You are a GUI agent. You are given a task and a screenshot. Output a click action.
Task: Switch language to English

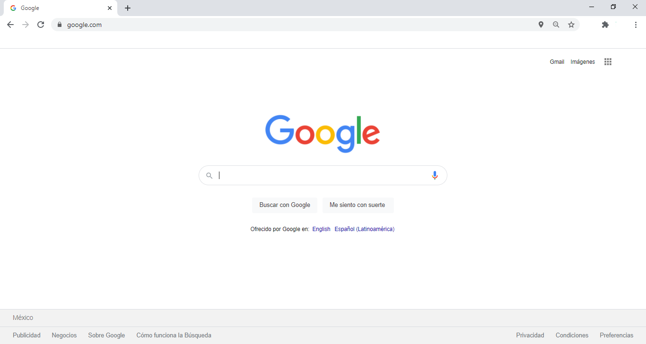321,229
